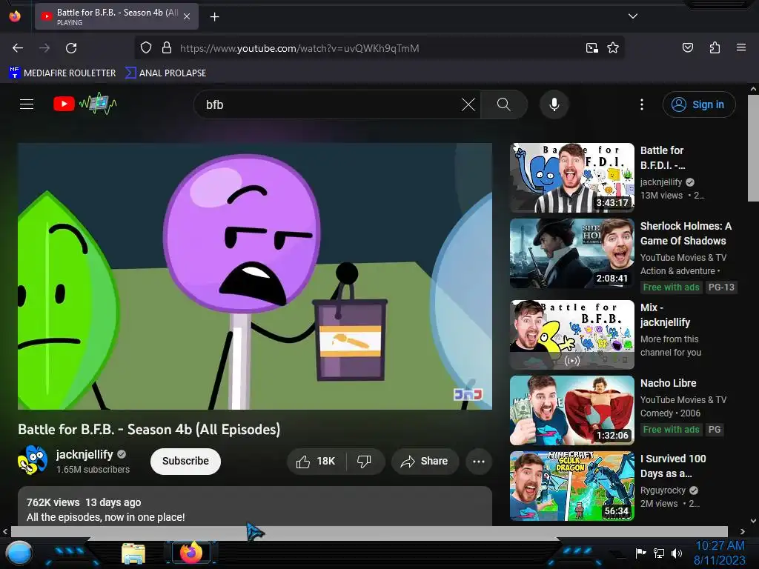Image resolution: width=759 pixels, height=569 pixels.
Task: Click the Firefox taskbar icon
Action: click(x=190, y=553)
